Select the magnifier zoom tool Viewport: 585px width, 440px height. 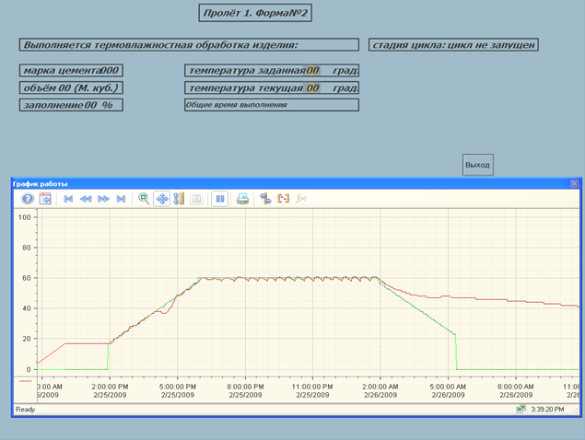coord(144,199)
